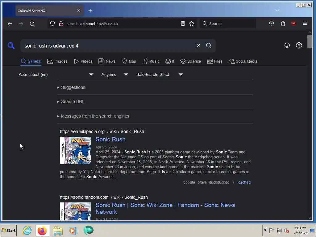Switch to News category
The height and width of the screenshot is (237, 316).
tap(107, 61)
